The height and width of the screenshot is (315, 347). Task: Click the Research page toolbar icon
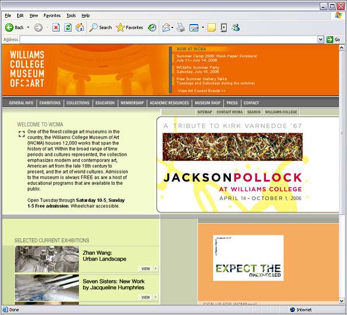coord(224,27)
